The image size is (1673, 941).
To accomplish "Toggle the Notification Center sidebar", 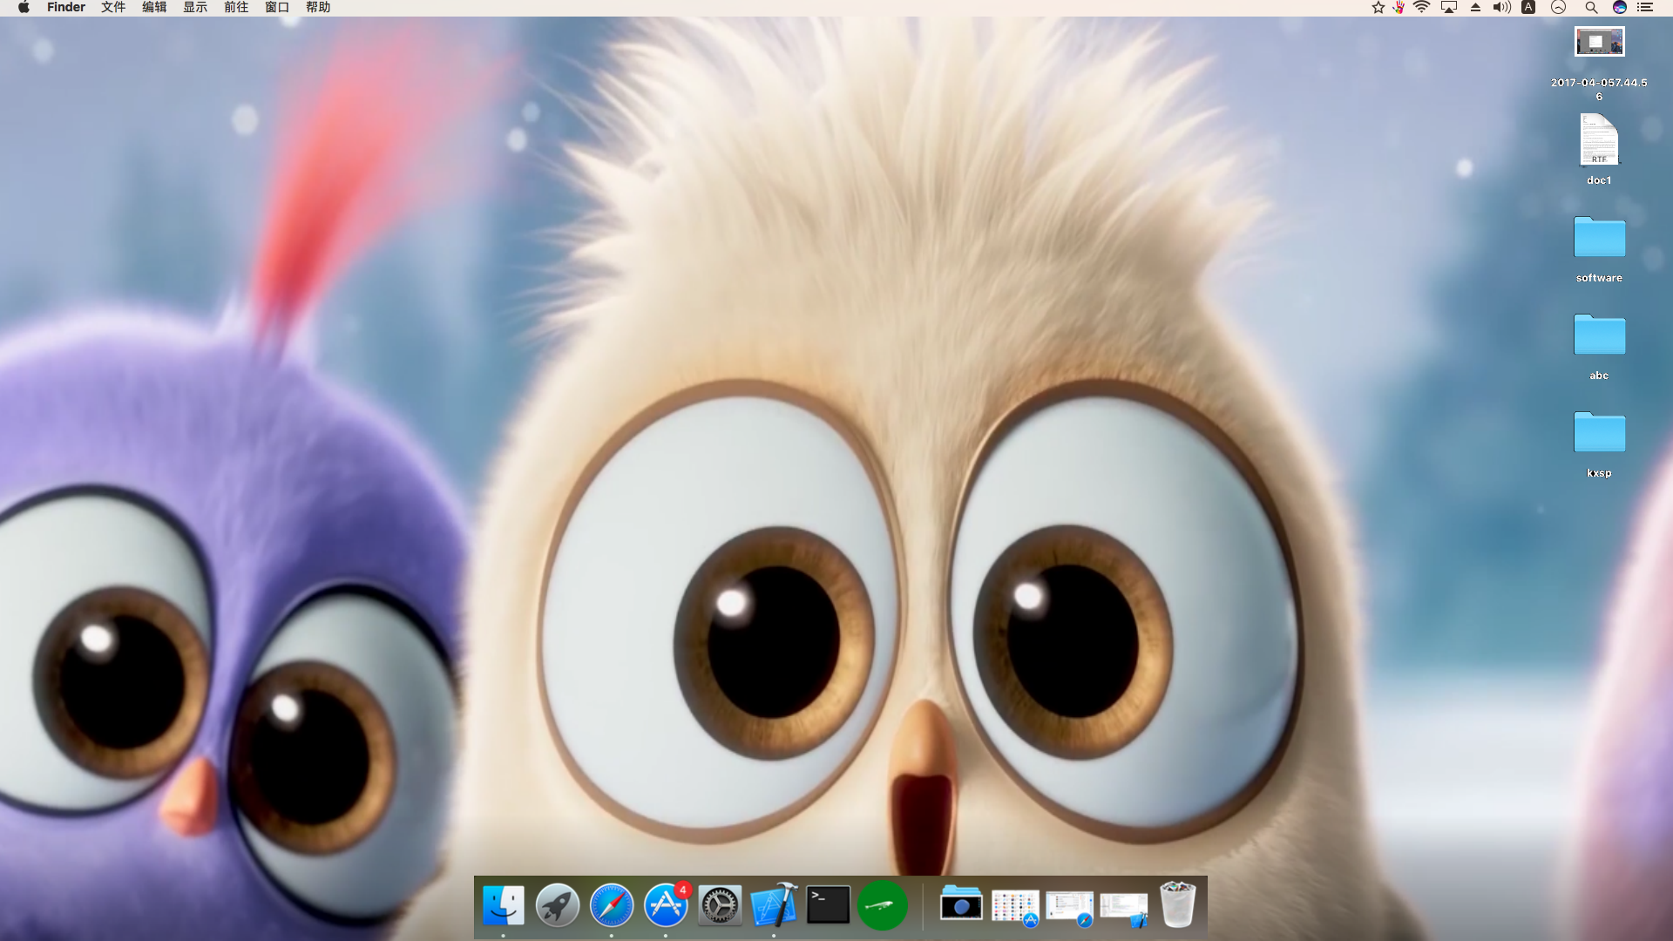I will pyautogui.click(x=1645, y=8).
